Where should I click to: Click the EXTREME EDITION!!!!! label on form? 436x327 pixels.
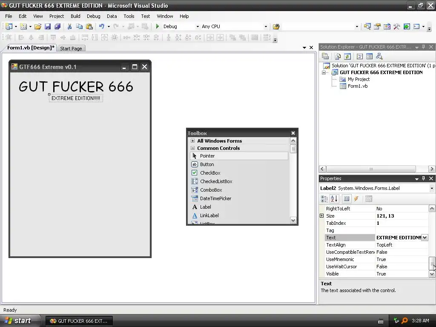(x=76, y=98)
